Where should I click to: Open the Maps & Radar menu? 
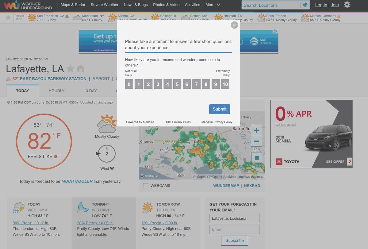point(73,5)
